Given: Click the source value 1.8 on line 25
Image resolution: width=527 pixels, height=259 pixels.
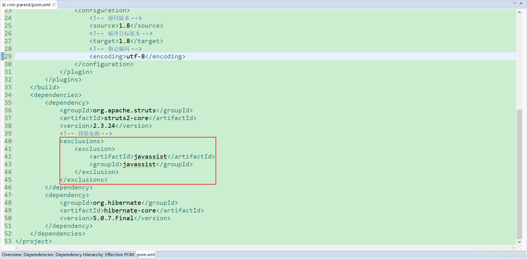Looking at the screenshot, I should pyautogui.click(x=124, y=26).
